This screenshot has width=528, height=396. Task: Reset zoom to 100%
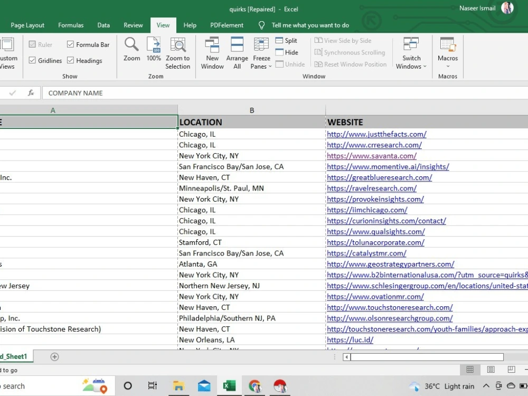(x=154, y=50)
